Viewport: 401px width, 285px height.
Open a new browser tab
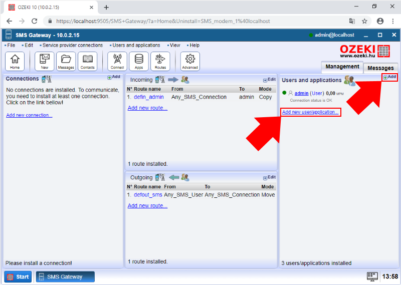[x=106, y=8]
